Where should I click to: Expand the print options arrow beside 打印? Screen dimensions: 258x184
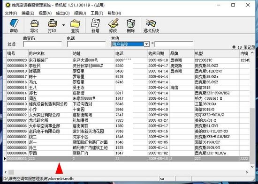(x=63, y=25)
